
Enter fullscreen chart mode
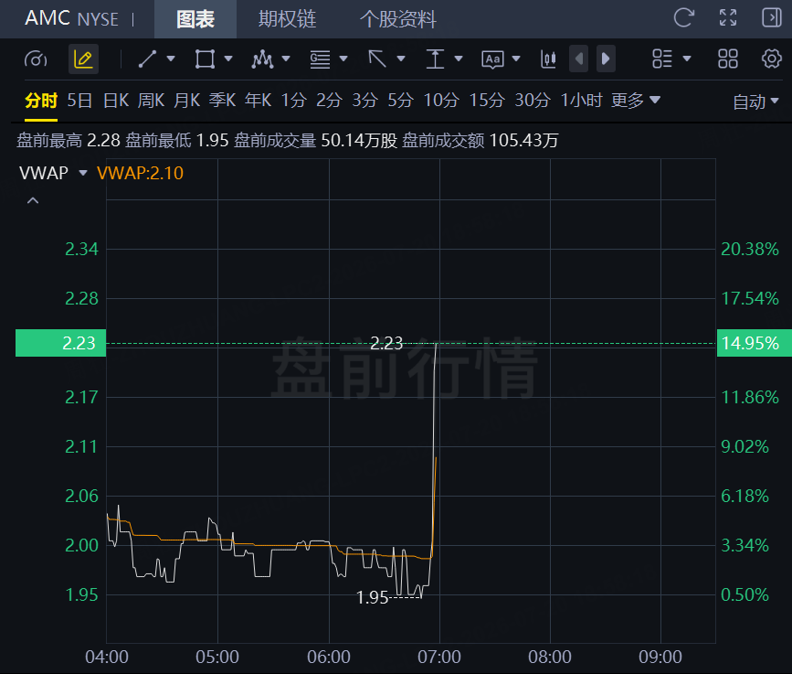point(728,17)
